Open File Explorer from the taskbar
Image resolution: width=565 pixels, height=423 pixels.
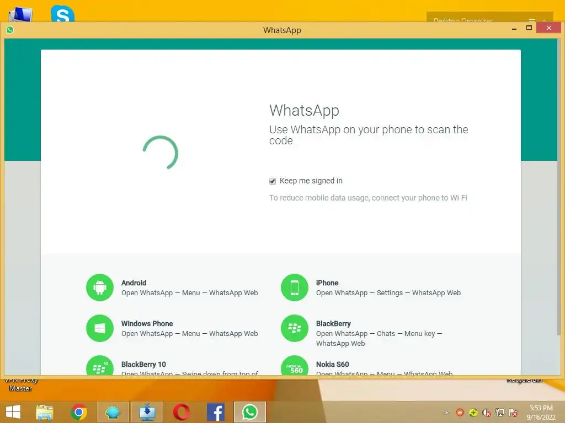45,412
